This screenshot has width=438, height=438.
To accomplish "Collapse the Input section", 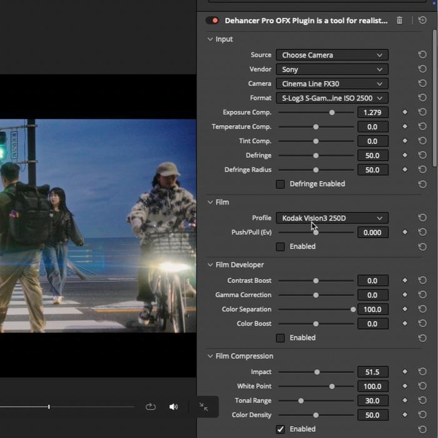I will pos(210,39).
